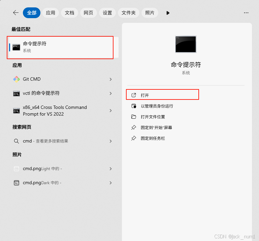Open the three-dot options menu
The height and width of the screenshot is (241, 259).
click(246, 13)
